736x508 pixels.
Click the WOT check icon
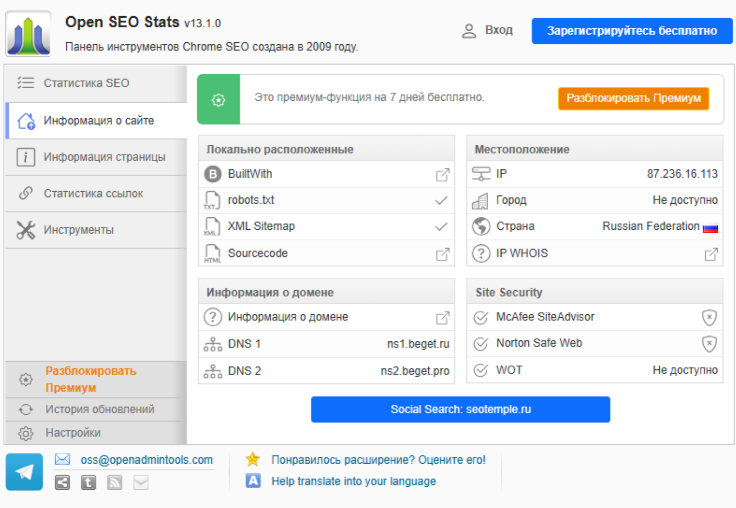[480, 370]
